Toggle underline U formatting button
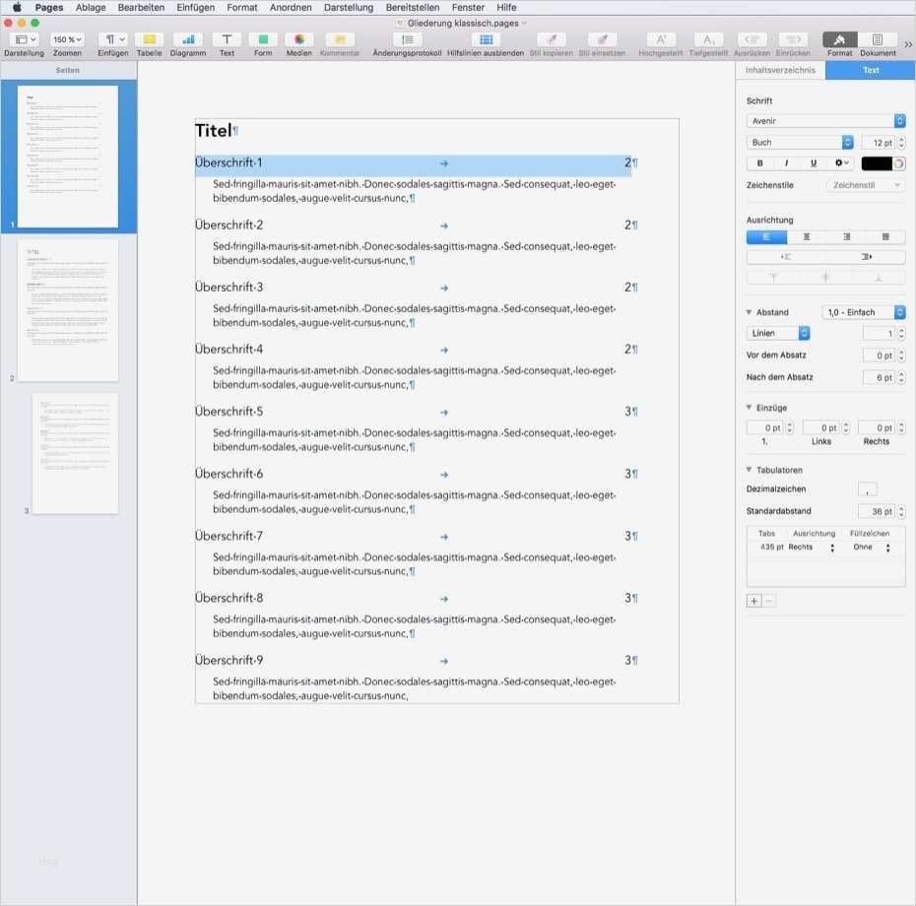The width and height of the screenshot is (916, 906). click(814, 162)
